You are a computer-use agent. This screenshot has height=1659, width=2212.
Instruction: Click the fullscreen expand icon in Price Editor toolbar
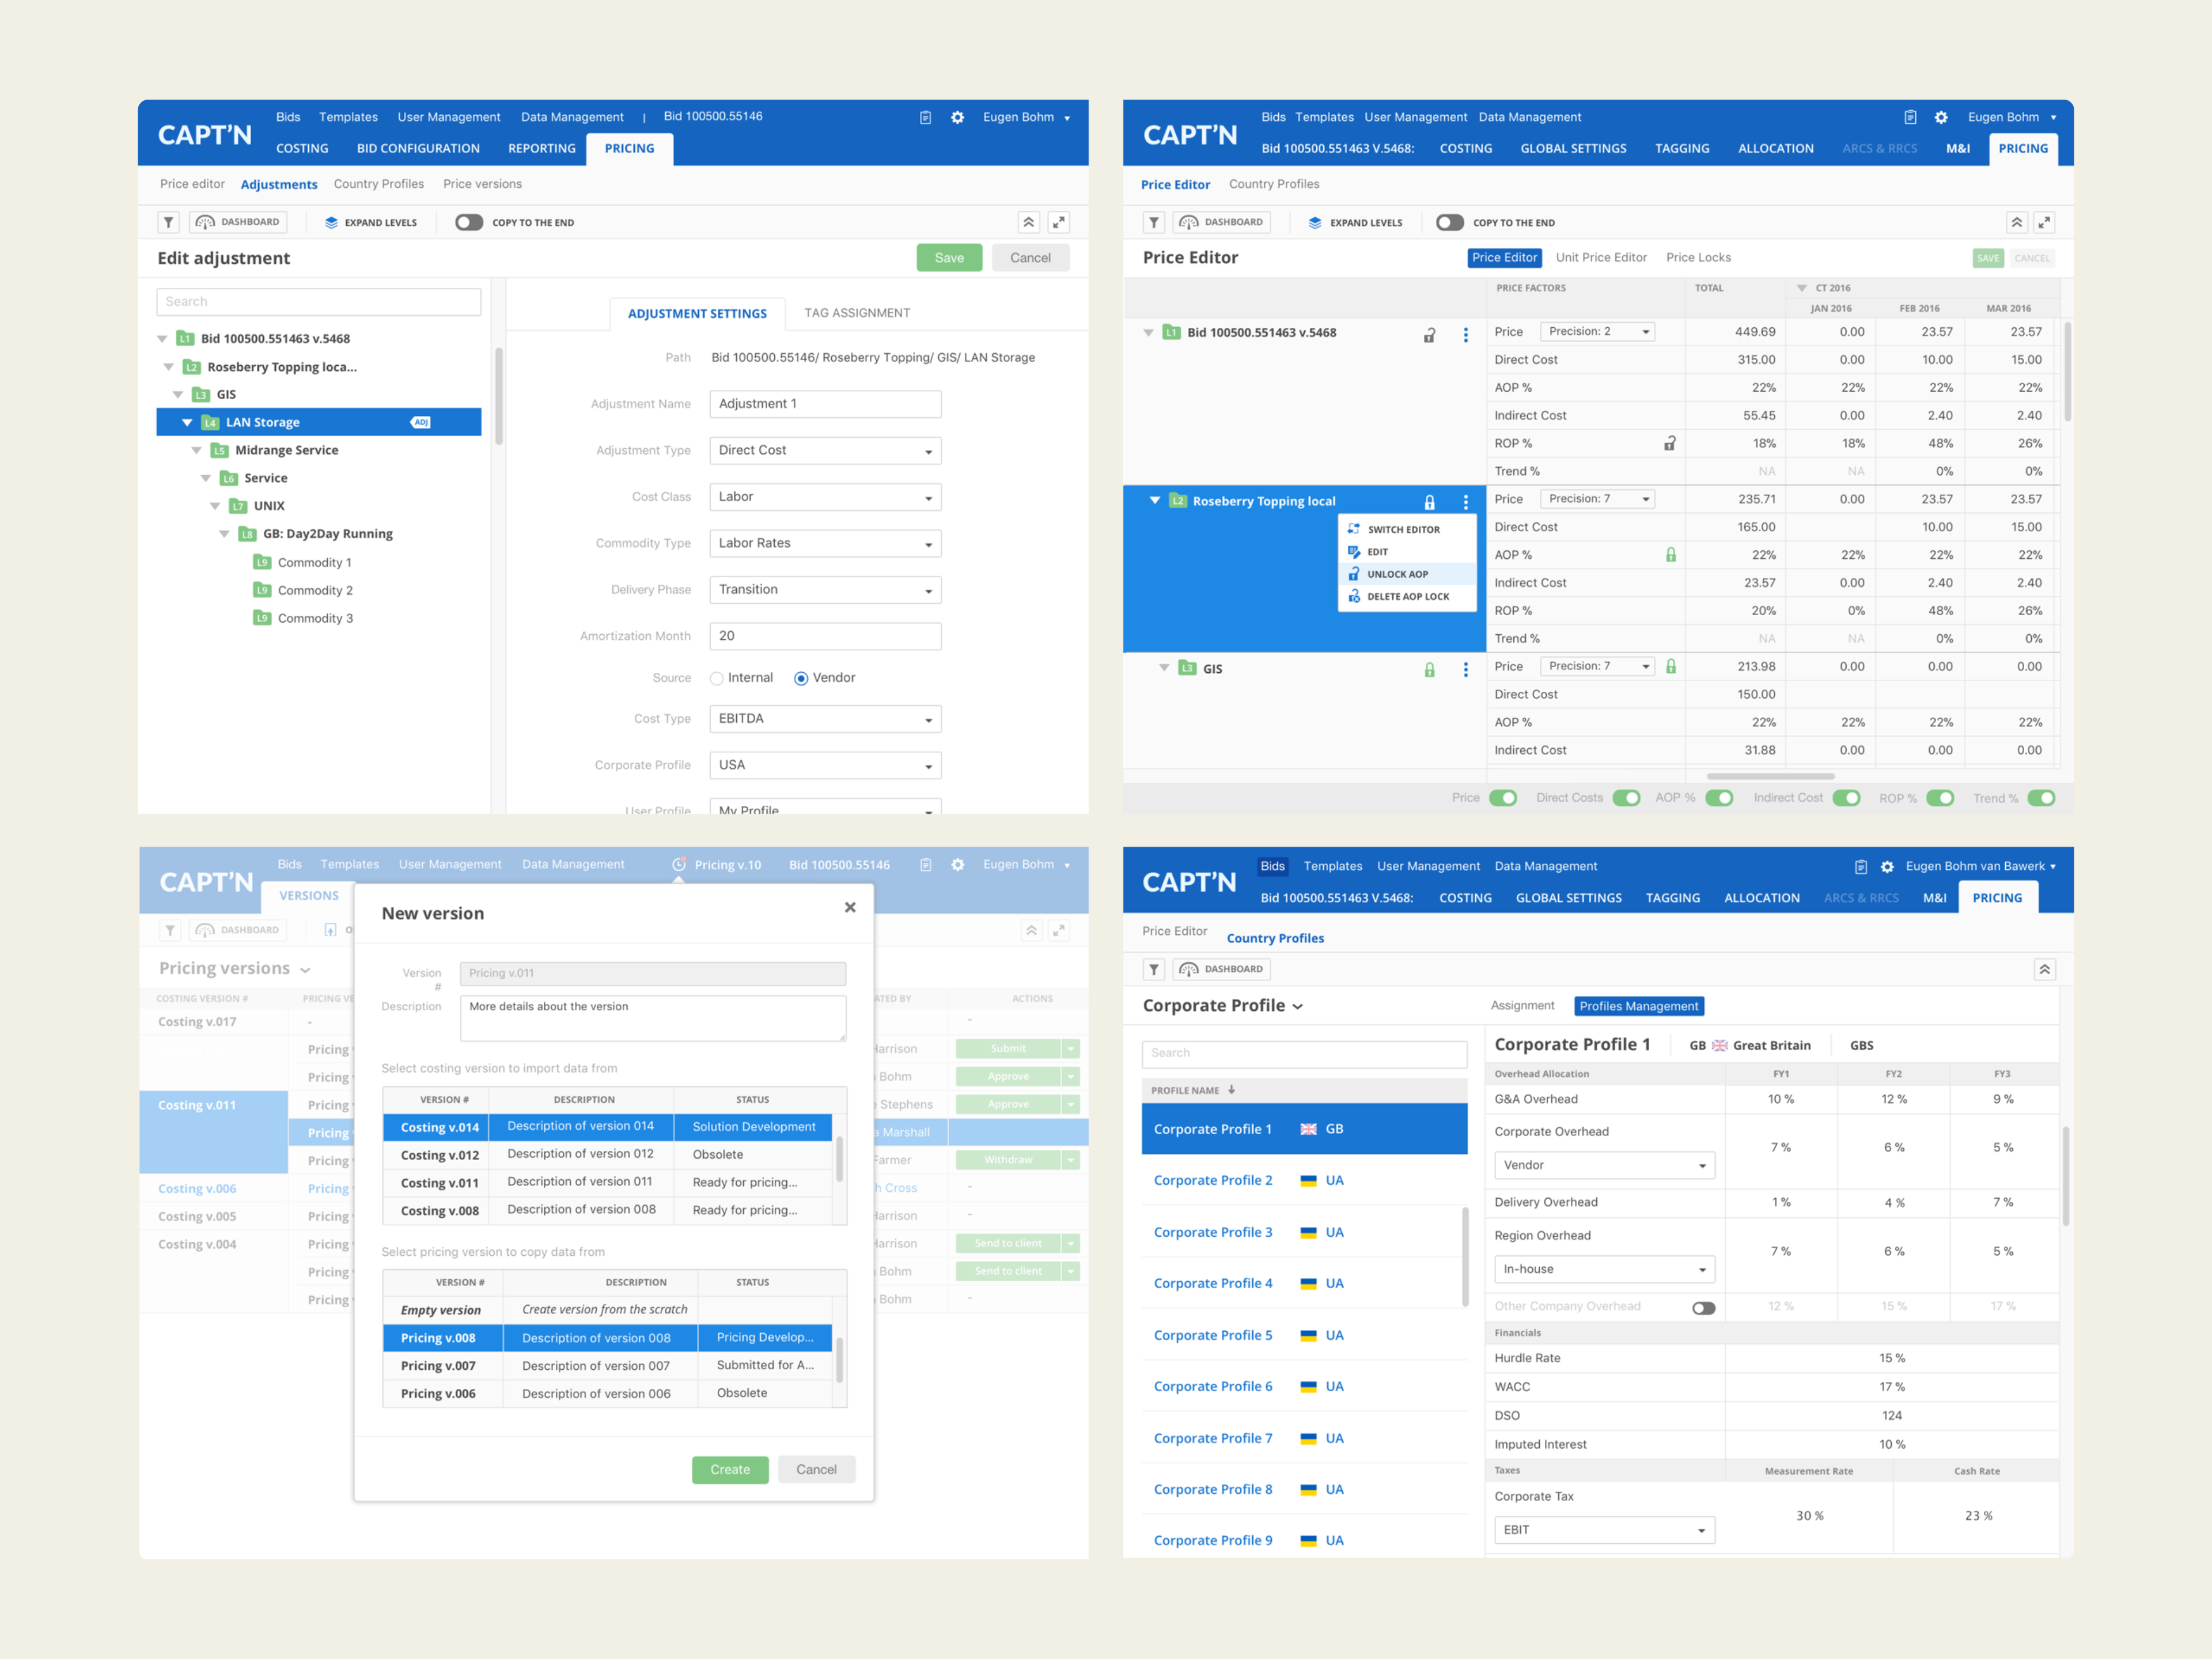(2044, 222)
